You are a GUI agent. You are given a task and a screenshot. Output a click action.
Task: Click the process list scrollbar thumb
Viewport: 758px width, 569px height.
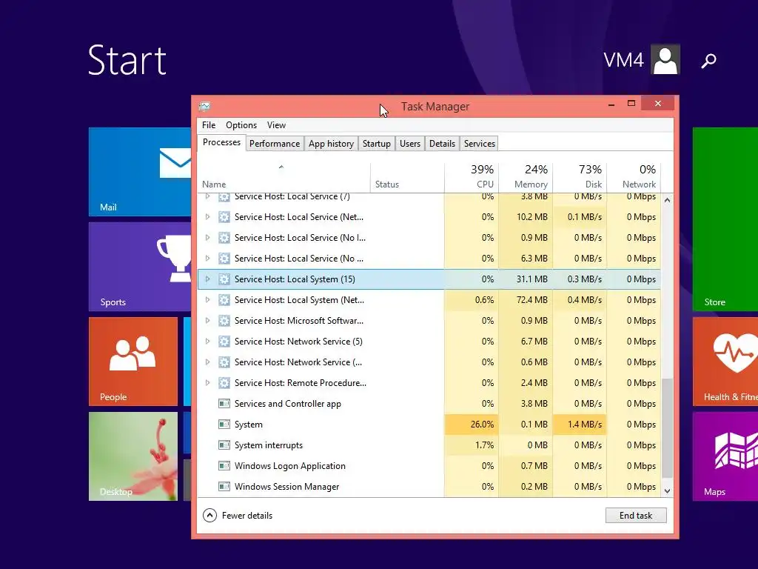click(x=667, y=428)
